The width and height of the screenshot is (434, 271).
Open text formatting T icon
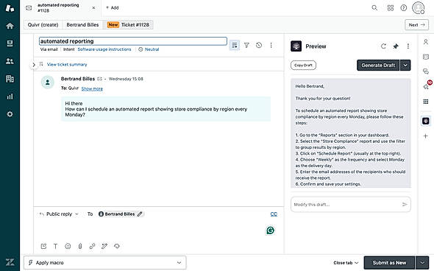click(56, 246)
